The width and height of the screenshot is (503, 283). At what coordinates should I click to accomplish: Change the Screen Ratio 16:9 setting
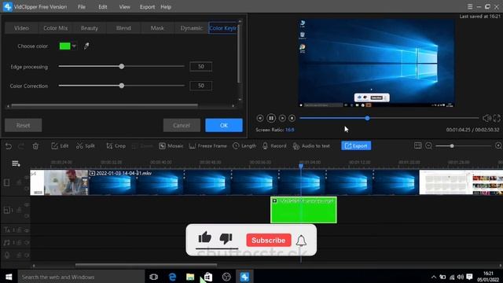pos(290,130)
